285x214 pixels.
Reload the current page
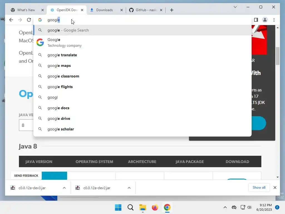pos(29,20)
